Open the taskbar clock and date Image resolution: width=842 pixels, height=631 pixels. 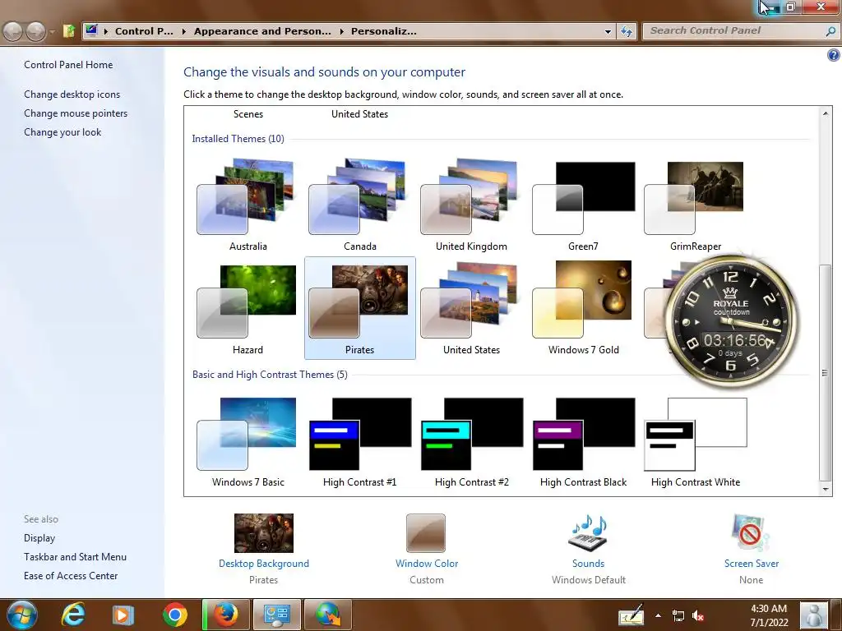769,615
